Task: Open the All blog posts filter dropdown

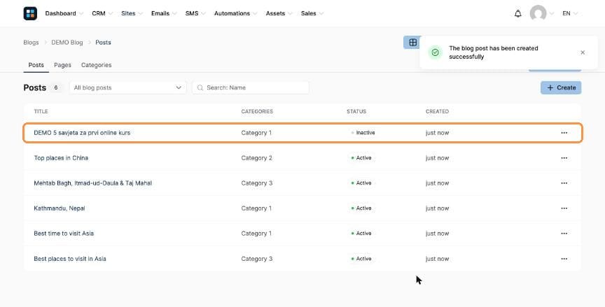Action: 127,88
